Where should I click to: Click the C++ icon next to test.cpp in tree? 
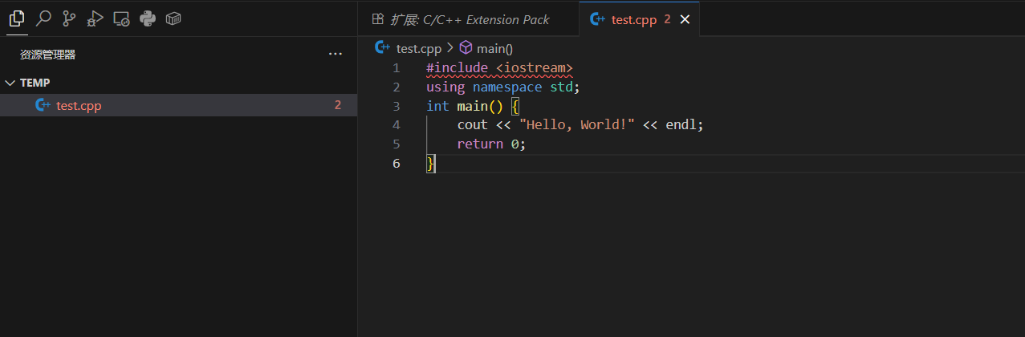tap(43, 105)
